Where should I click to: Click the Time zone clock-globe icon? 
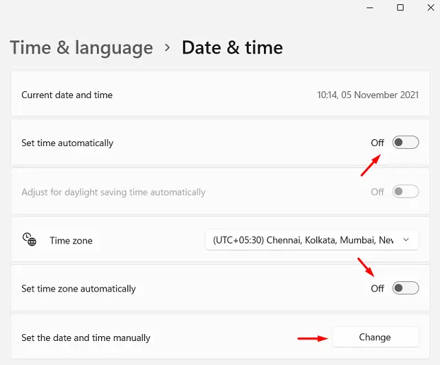(x=29, y=239)
